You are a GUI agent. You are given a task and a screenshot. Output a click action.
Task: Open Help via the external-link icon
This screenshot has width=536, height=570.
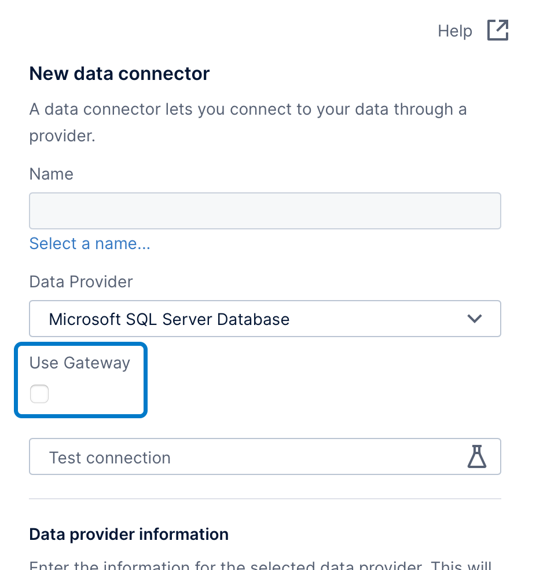coord(497,31)
